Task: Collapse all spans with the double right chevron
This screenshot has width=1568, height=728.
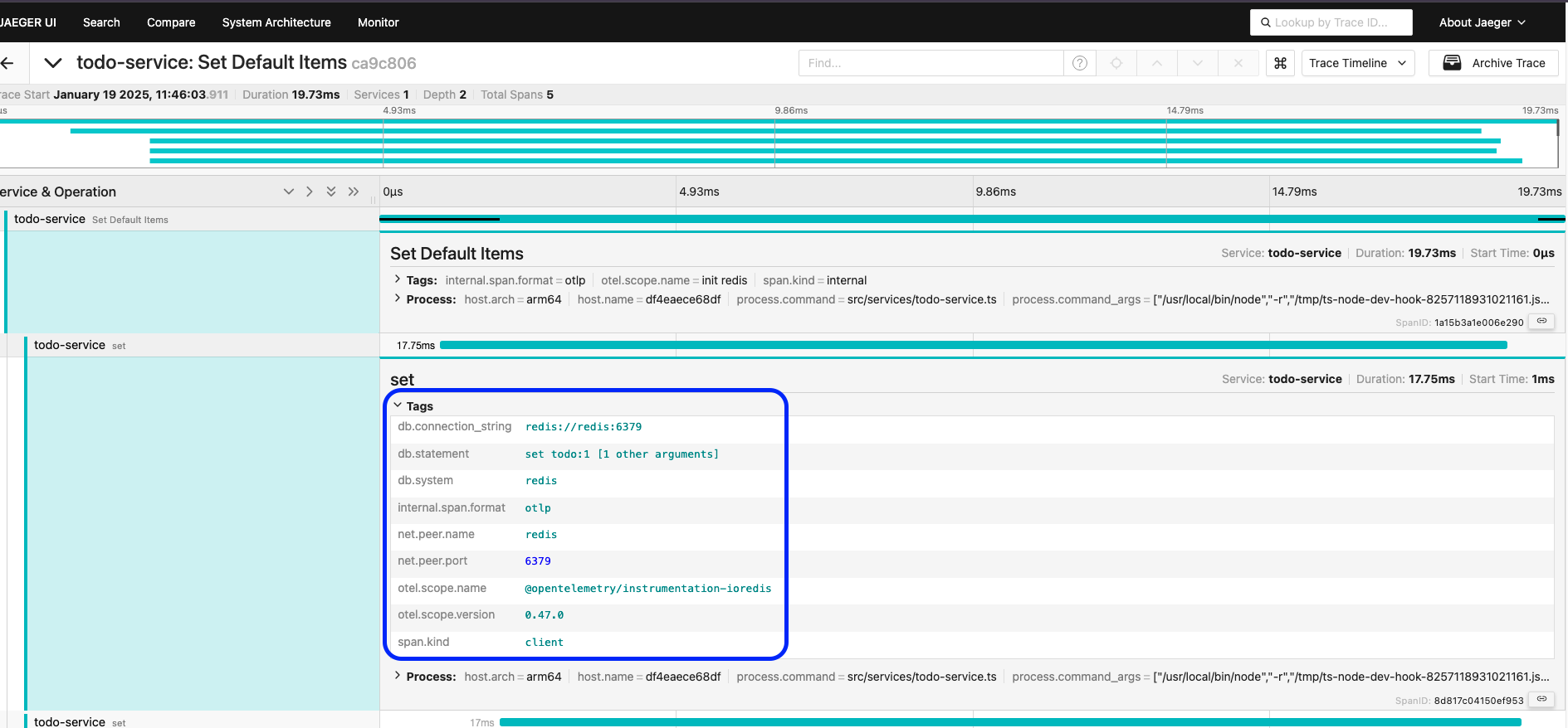Action: (x=354, y=192)
